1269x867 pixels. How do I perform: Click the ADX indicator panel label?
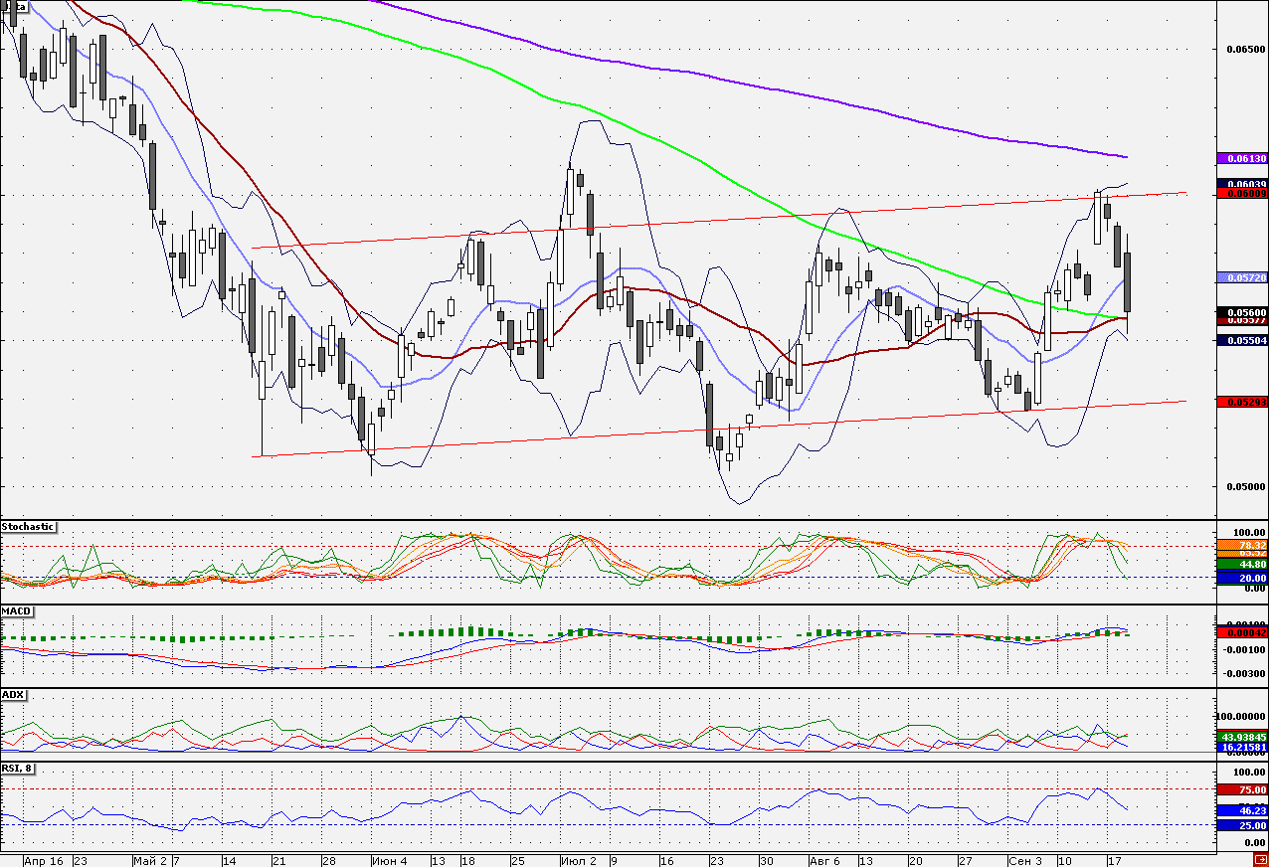coord(13,694)
